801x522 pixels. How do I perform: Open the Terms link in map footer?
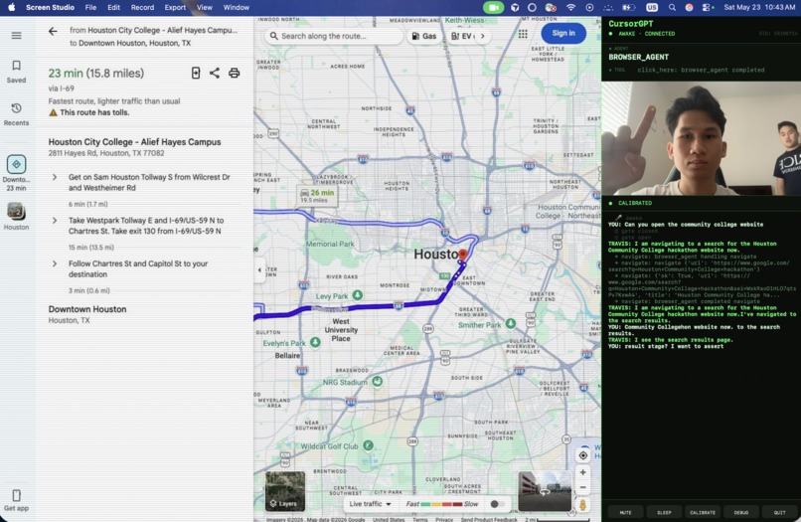click(x=420, y=519)
